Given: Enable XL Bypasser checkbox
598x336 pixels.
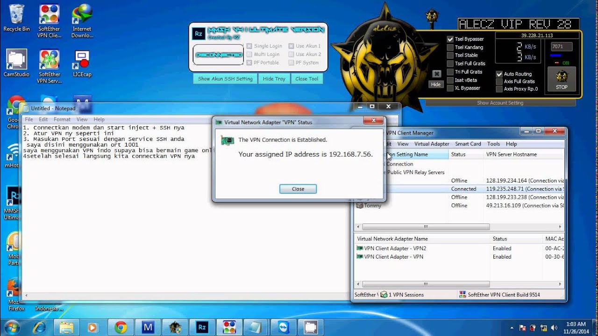Looking at the screenshot, I should (450, 88).
